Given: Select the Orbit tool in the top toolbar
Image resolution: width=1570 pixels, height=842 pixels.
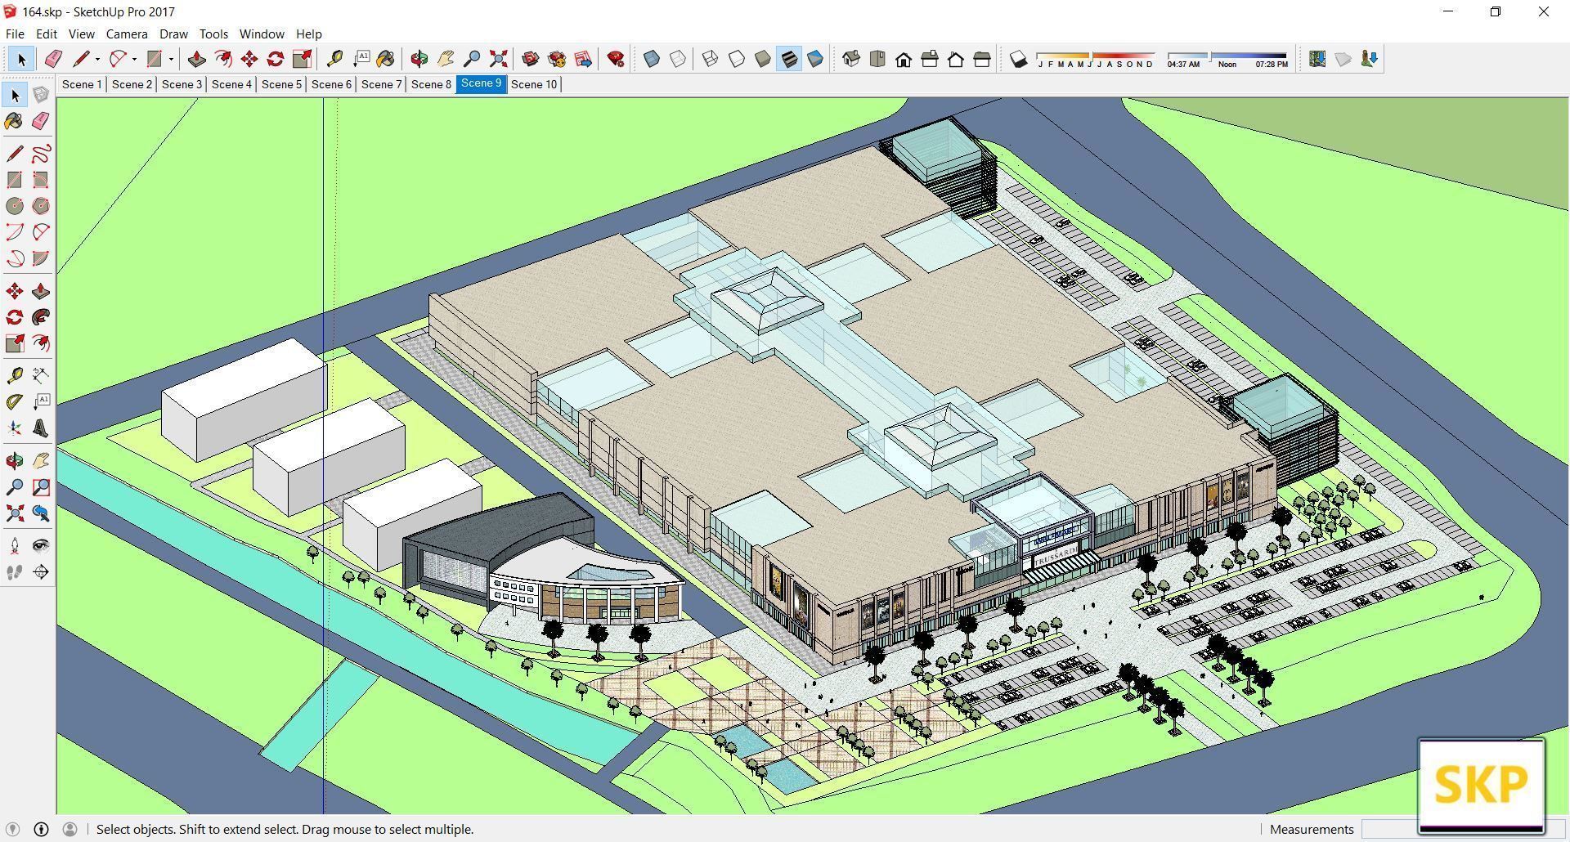Looking at the screenshot, I should (x=419, y=59).
